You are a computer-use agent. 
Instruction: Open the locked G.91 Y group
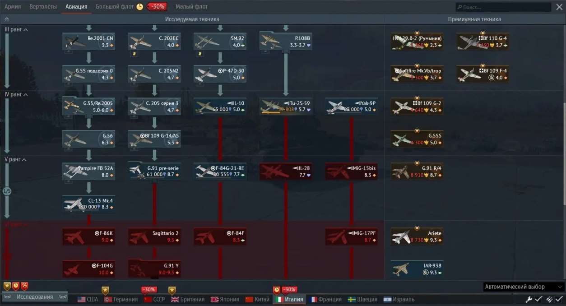(155, 269)
